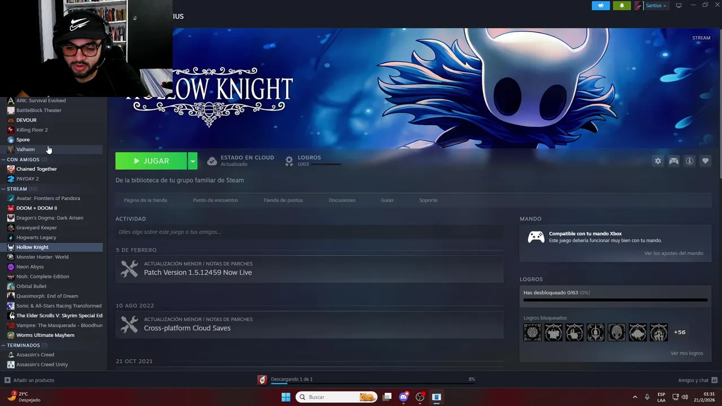Open the Tienda de puntos tab

coord(283,200)
